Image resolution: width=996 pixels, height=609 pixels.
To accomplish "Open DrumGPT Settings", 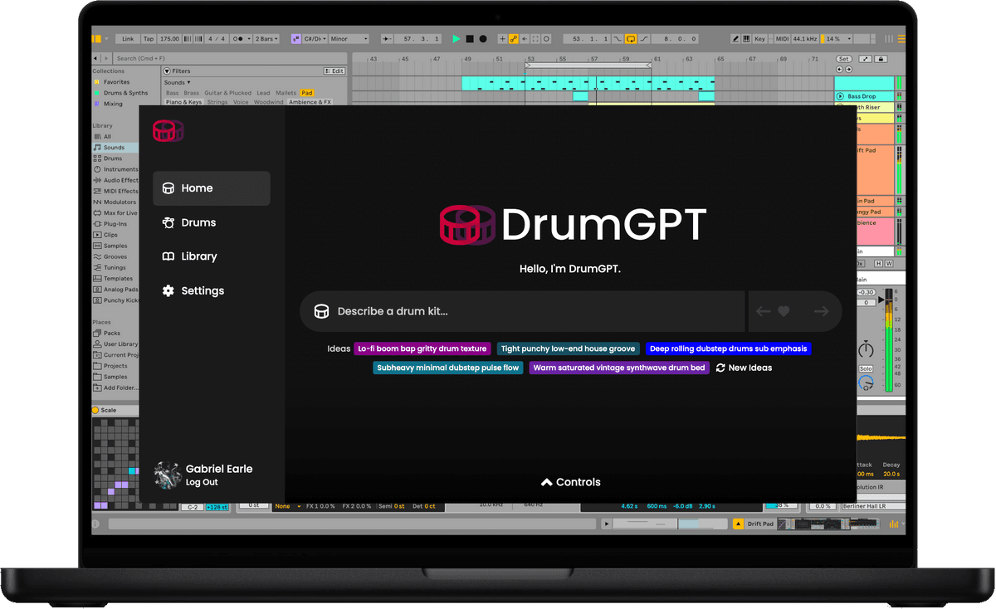I will pos(193,290).
